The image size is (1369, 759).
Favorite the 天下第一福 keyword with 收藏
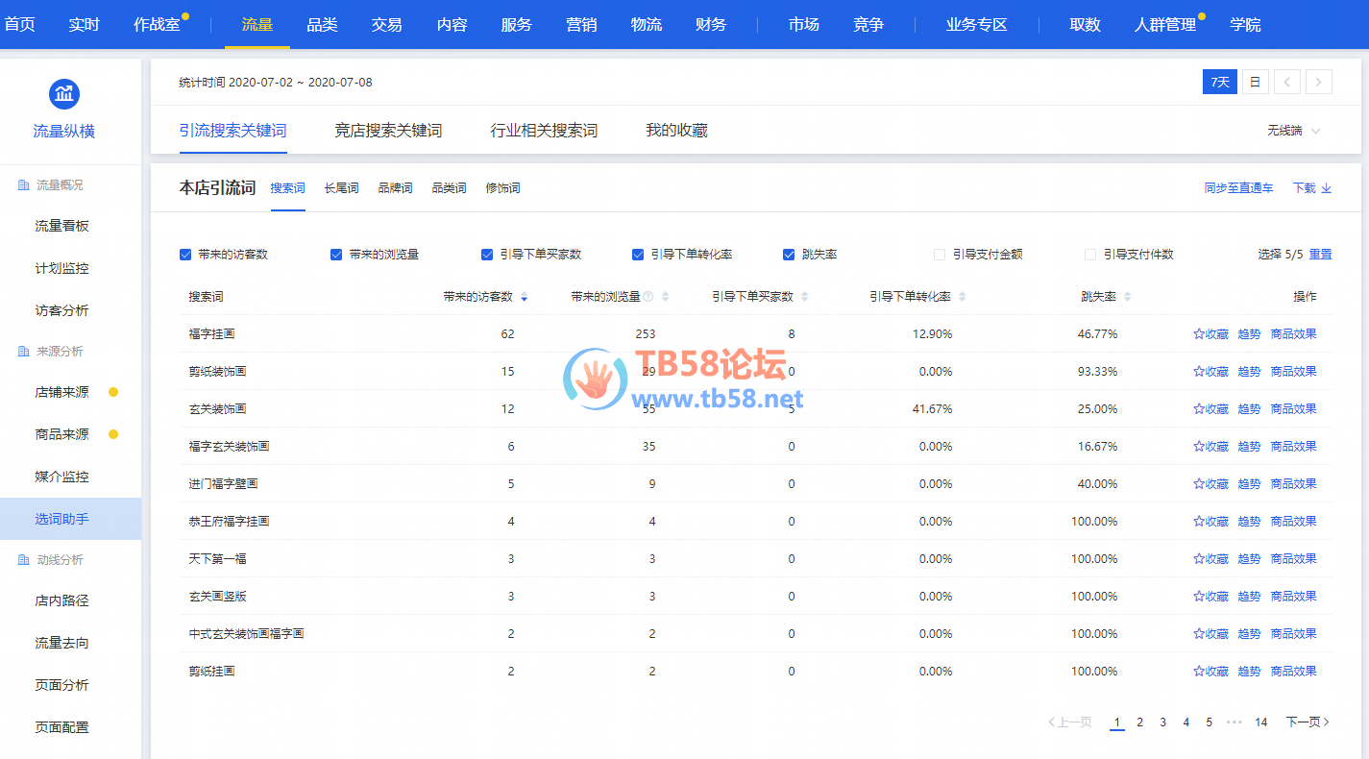pos(1210,559)
